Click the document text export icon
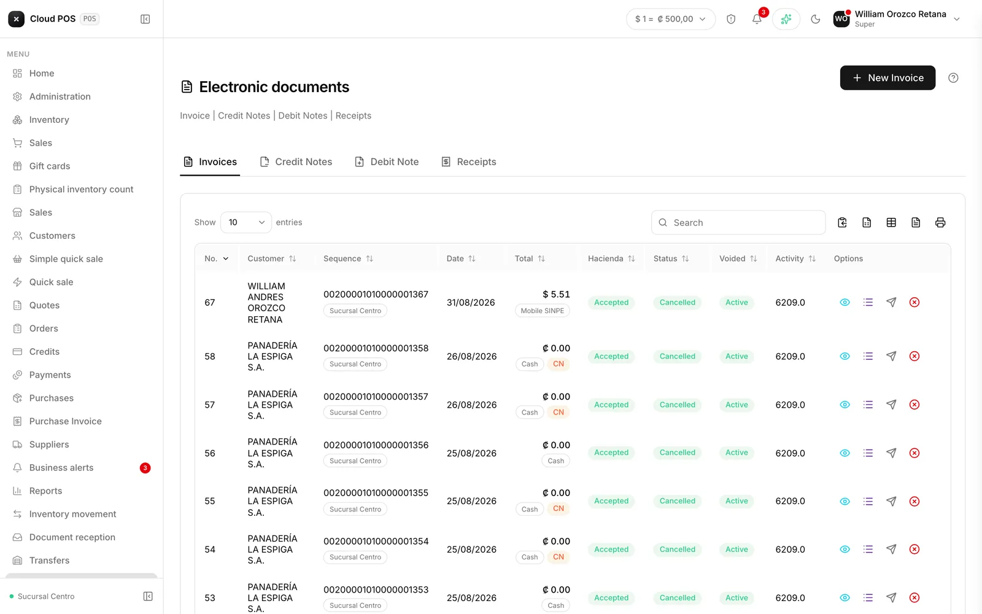Image resolution: width=982 pixels, height=614 pixels. coord(916,222)
